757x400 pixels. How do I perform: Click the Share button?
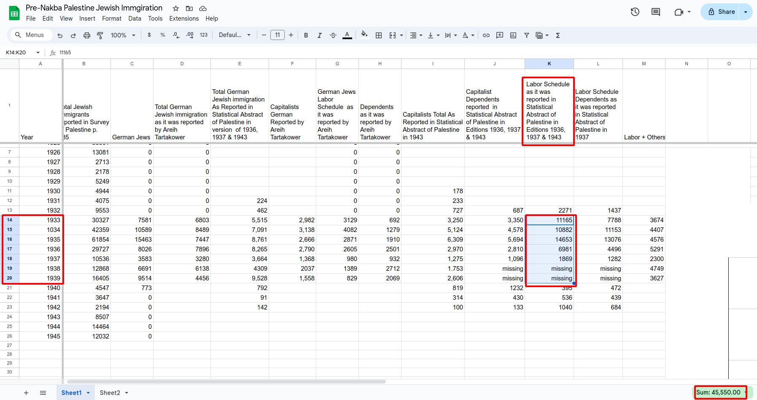tap(721, 12)
